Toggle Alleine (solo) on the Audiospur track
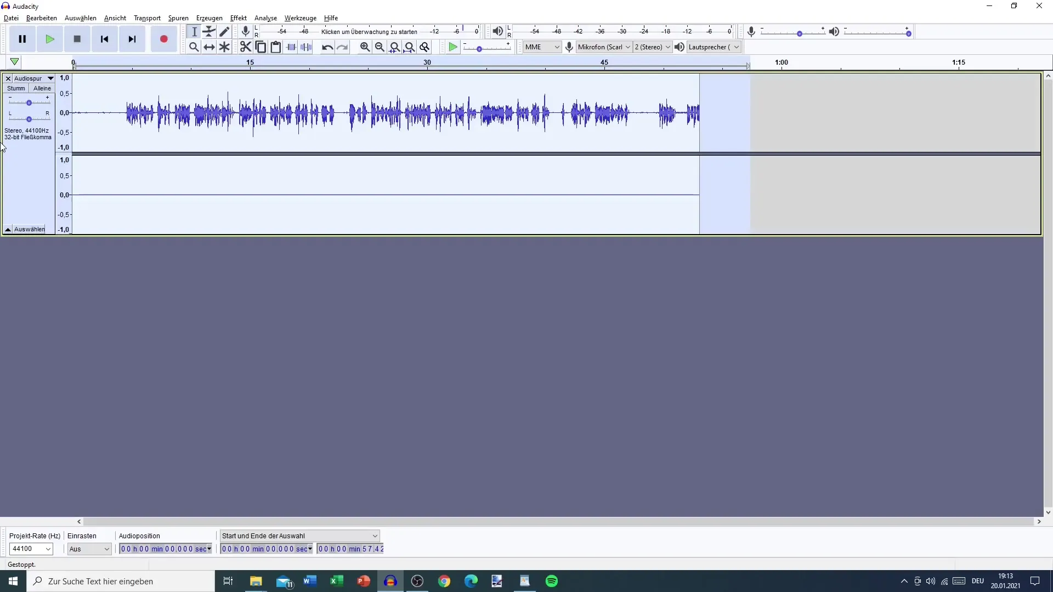Viewport: 1053px width, 592px height. click(x=42, y=88)
